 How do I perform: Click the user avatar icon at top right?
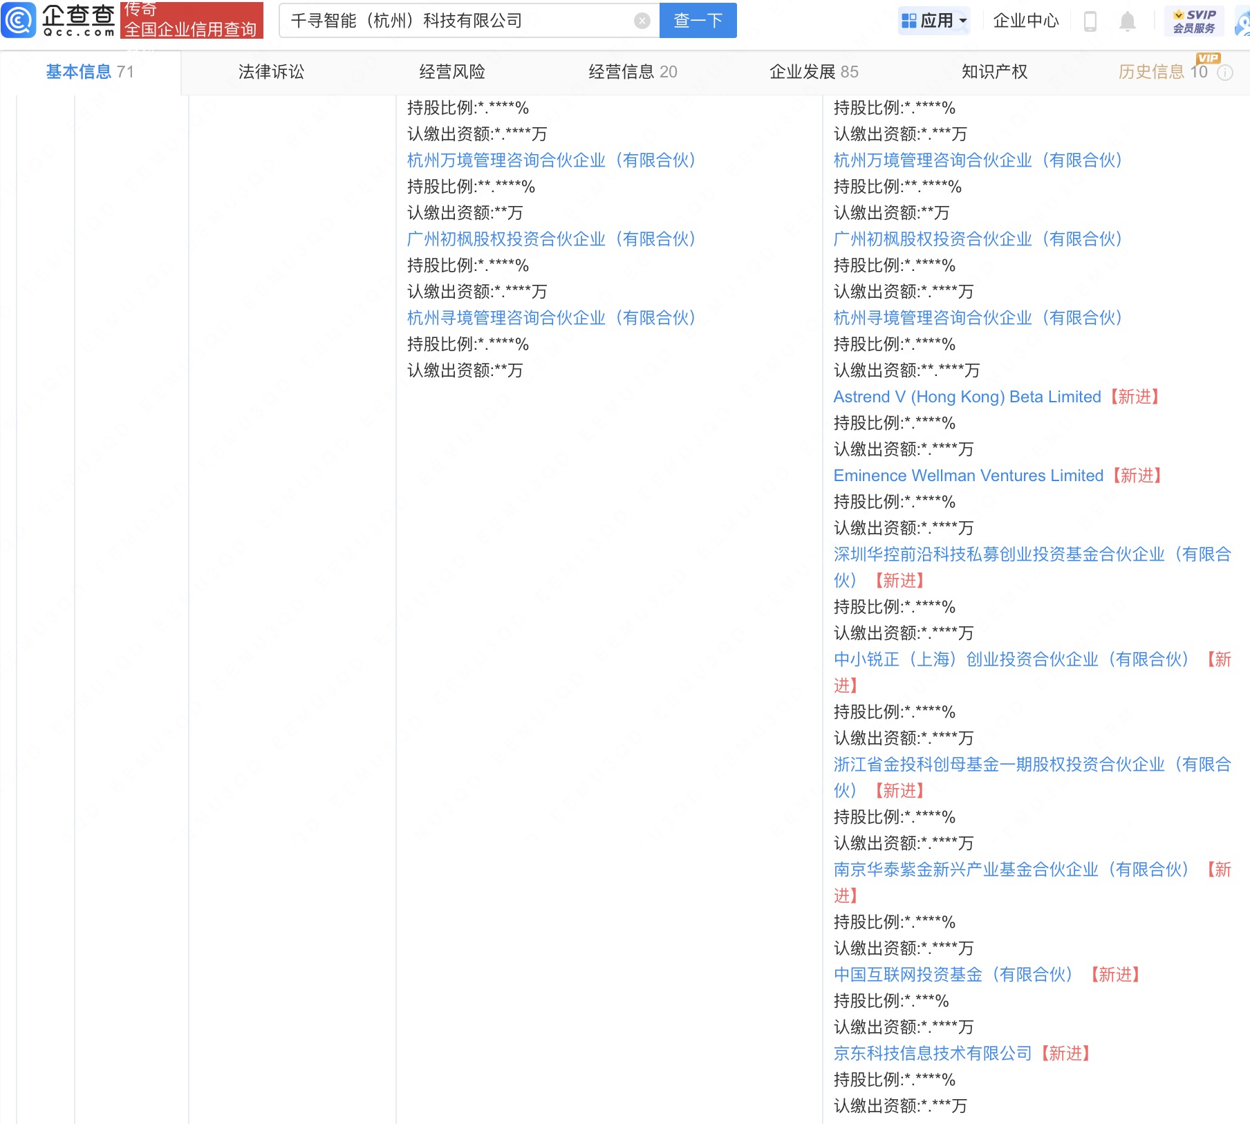tap(1243, 21)
